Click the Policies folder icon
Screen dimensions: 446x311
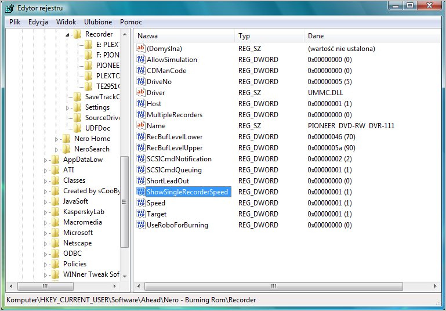(56, 264)
